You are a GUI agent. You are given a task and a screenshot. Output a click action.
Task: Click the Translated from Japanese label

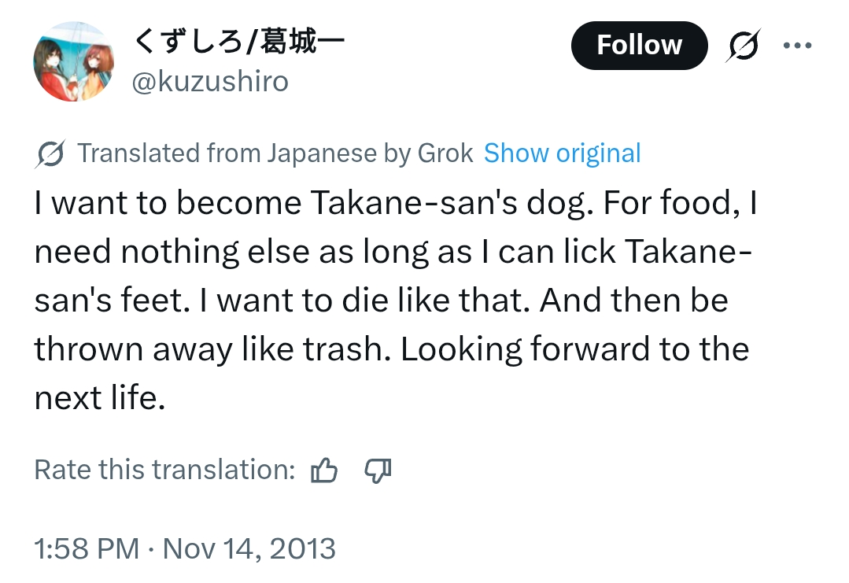point(227,153)
